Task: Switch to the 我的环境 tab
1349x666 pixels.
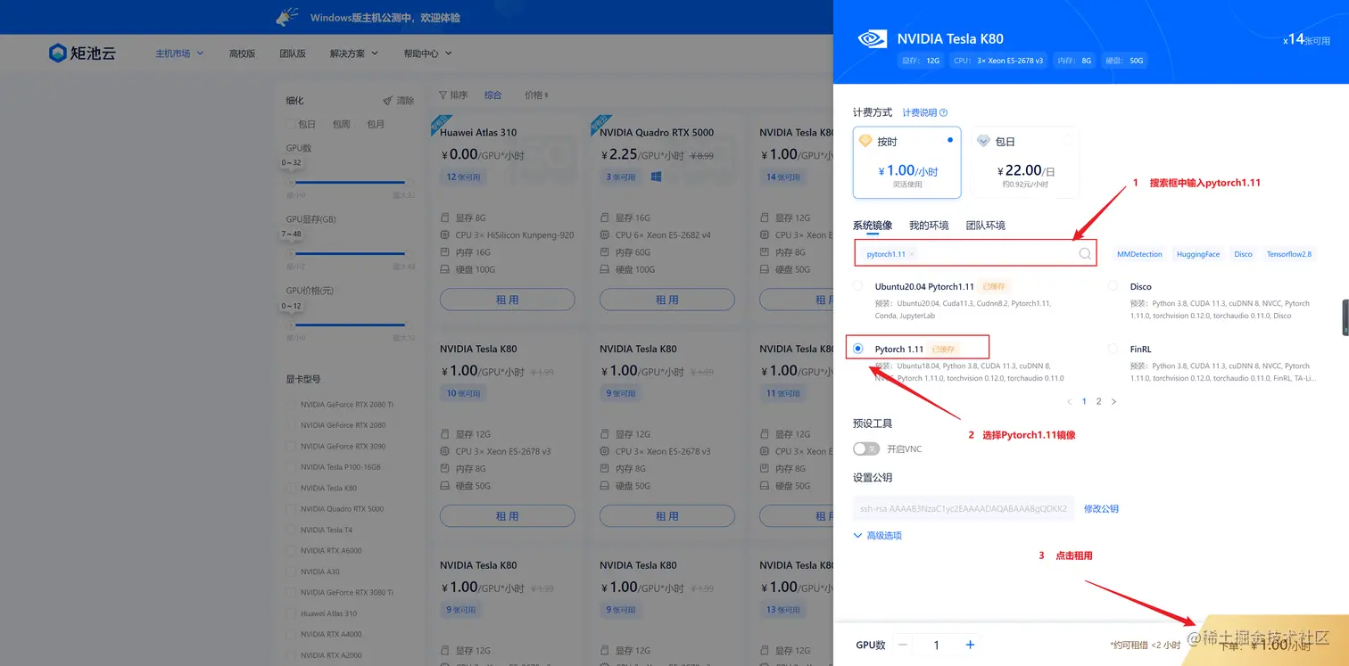Action: click(x=929, y=226)
